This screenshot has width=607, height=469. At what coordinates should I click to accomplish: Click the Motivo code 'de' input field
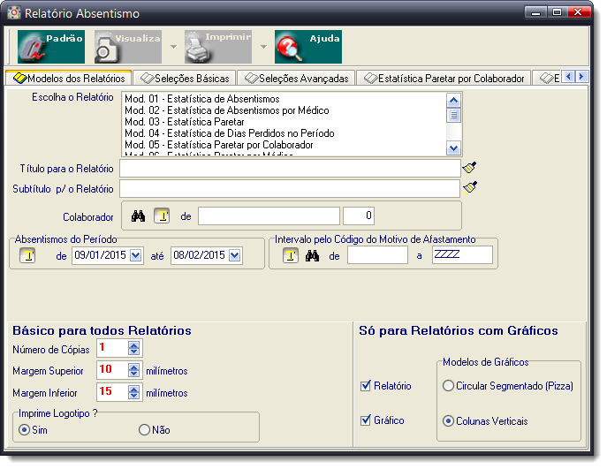(377, 255)
